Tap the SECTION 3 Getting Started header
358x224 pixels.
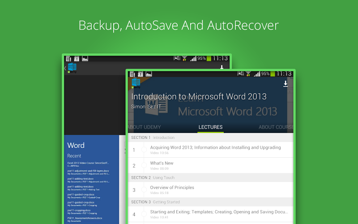click(210, 202)
